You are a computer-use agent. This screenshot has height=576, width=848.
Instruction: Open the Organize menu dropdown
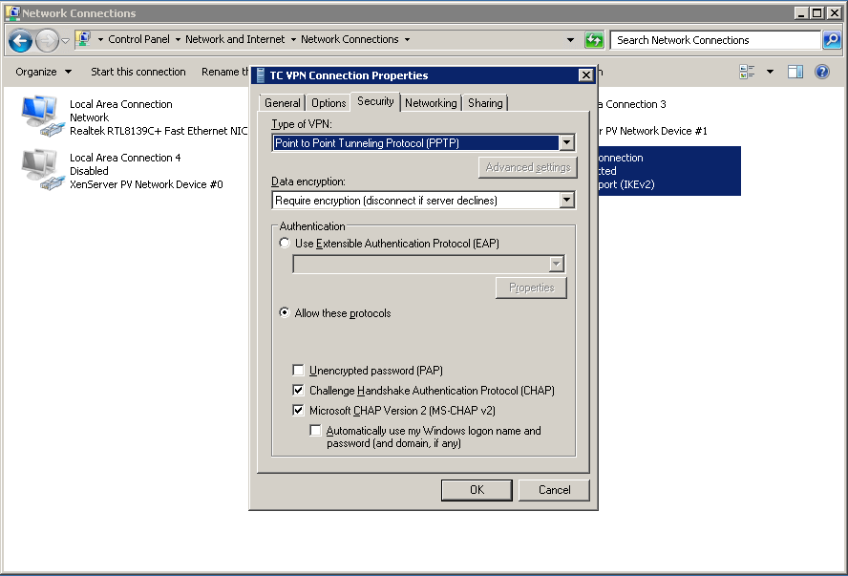(x=43, y=72)
